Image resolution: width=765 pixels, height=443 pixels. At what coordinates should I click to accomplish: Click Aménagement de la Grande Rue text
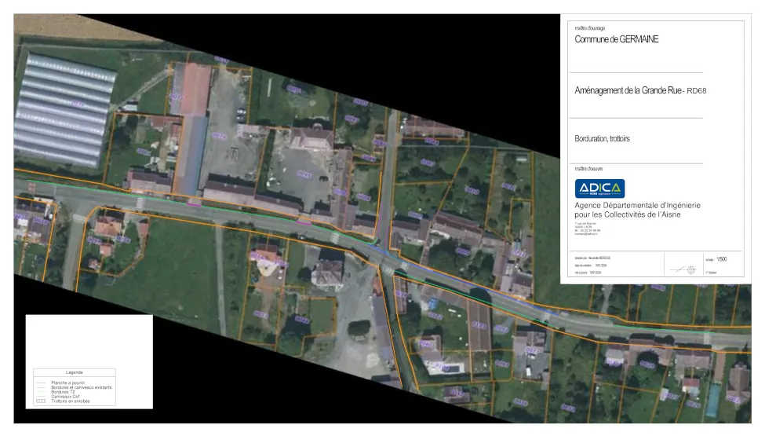[x=629, y=90]
